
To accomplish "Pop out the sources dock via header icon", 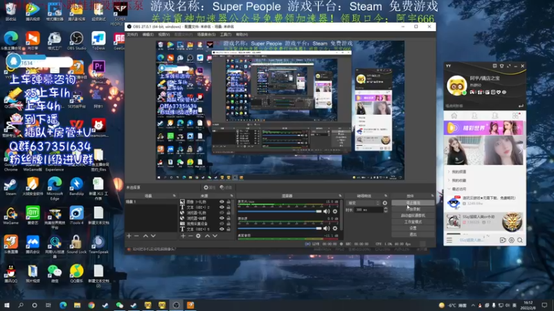I will (x=232, y=196).
